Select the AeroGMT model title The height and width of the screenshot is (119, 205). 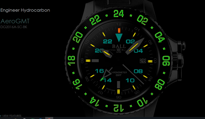click(x=15, y=21)
